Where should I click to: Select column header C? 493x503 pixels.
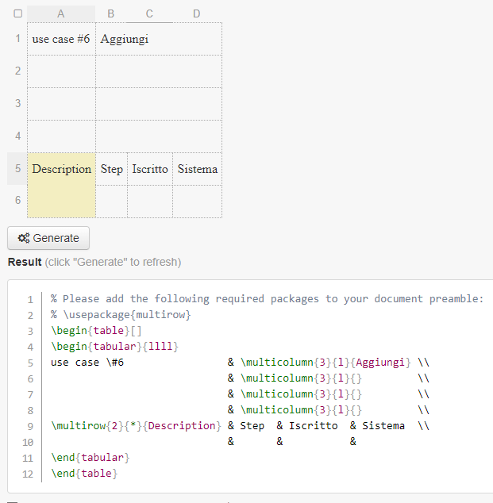149,13
